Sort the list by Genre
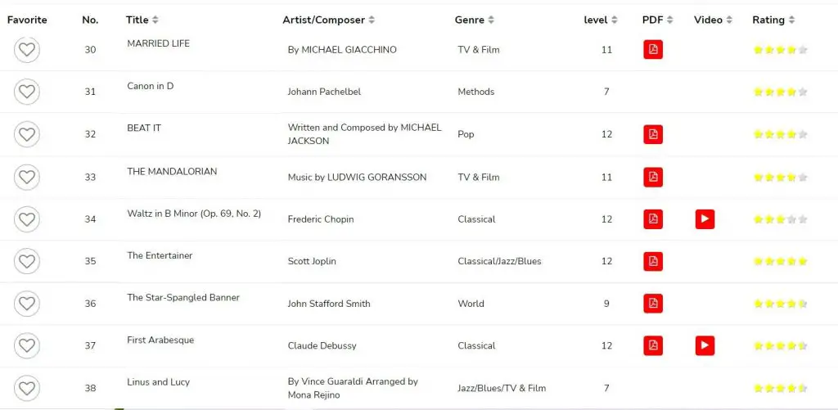 [x=474, y=20]
